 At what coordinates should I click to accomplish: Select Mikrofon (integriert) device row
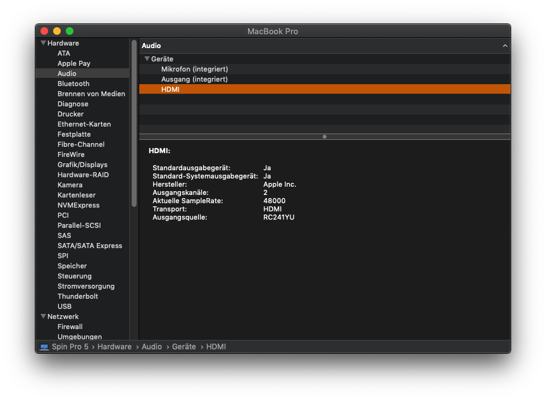pos(194,69)
